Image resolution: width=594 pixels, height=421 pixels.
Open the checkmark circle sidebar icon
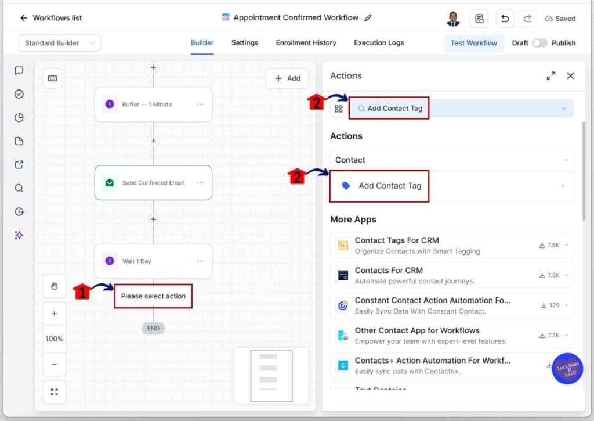click(19, 94)
